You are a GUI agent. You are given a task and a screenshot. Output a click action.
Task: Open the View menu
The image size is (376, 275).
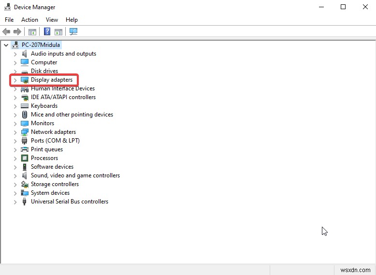(x=52, y=20)
